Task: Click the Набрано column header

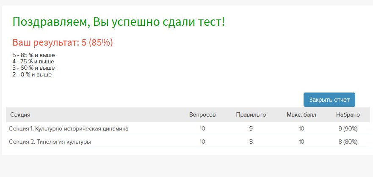Action: coord(348,114)
